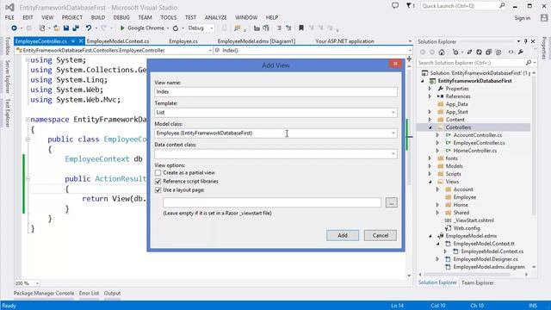Viewport: 551px width, 310px height.
Task: Open the Output panel tab
Action: pyautogui.click(x=112, y=293)
